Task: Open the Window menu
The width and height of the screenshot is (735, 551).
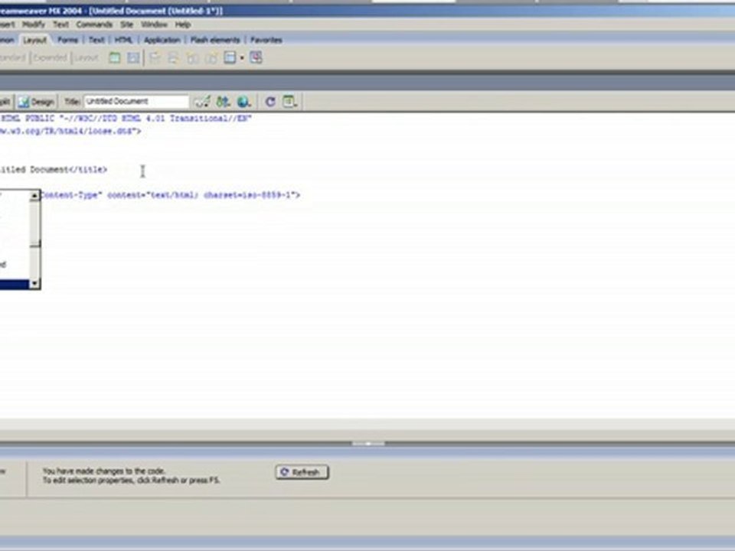Action: click(x=154, y=24)
